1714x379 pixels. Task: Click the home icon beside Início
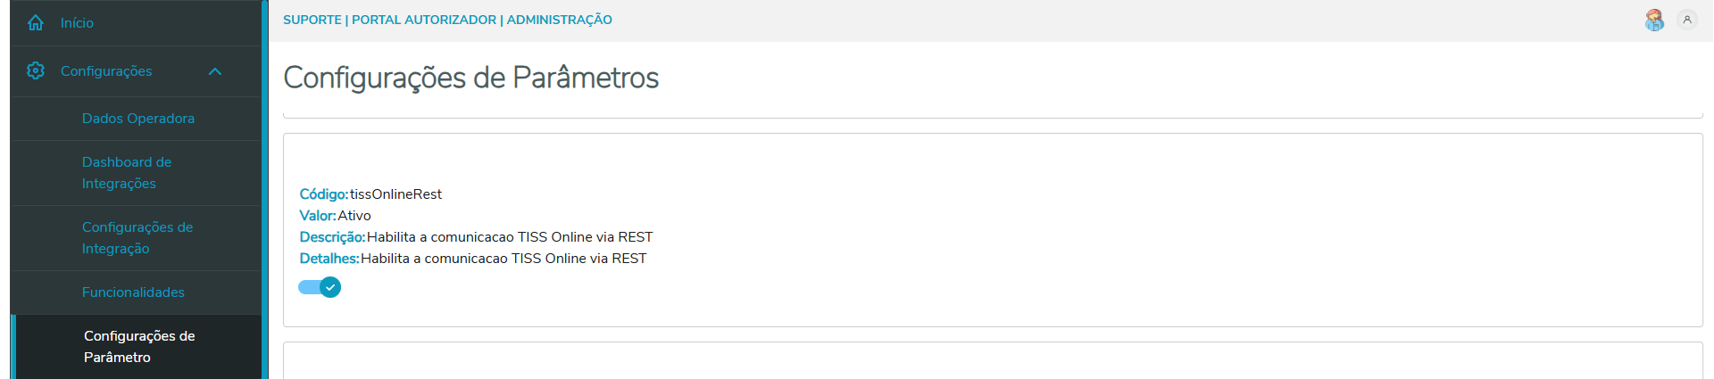click(36, 23)
